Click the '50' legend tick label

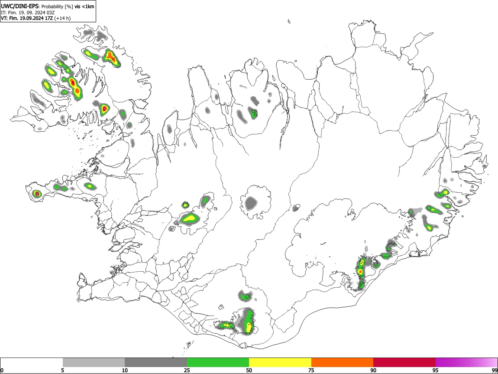point(249,370)
